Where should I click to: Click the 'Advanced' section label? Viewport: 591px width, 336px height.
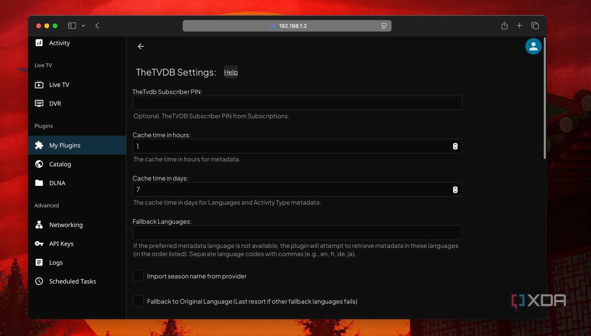coord(47,205)
